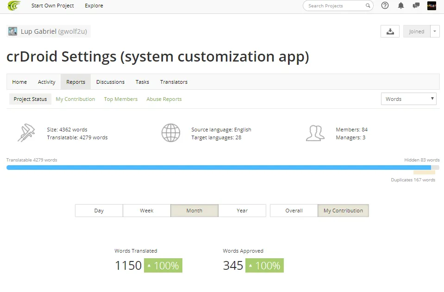This screenshot has width=444, height=292.
Task: Click the members people icon
Action: (x=315, y=133)
